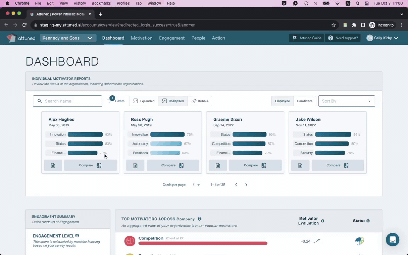This screenshot has height=255, width=408.
Task: Click the Search name field
Action: (67, 101)
